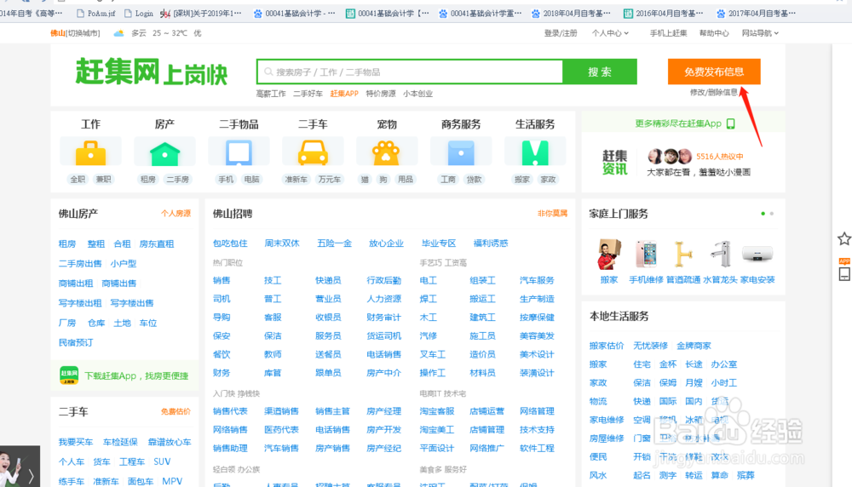852x487 pixels.
Task: Select the 准新车 tag under 二手车
Action: (296, 179)
